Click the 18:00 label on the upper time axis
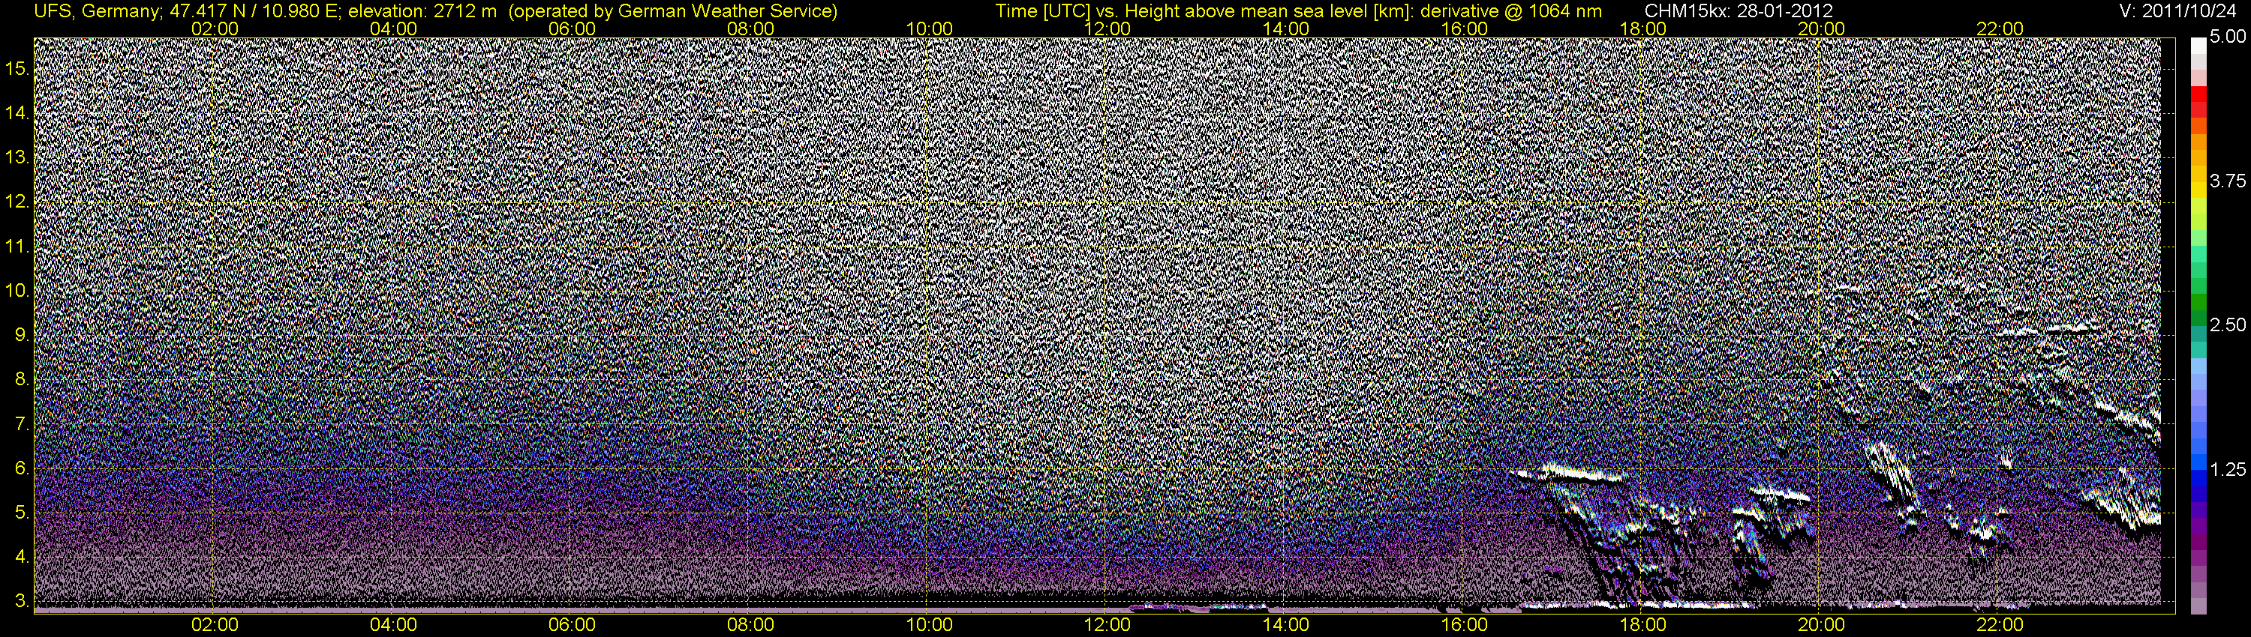 1642,28
